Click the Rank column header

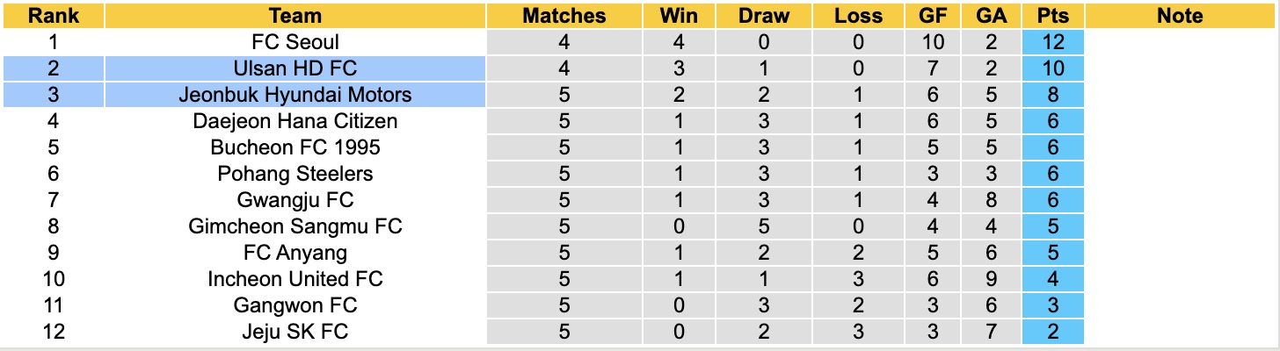click(x=51, y=16)
